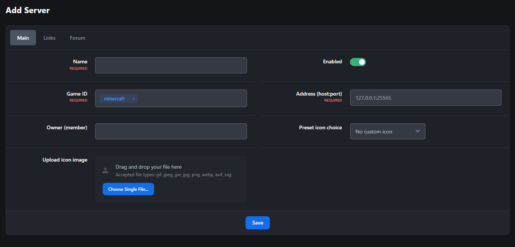
Task: Open the Forum tab
Action: click(x=78, y=38)
